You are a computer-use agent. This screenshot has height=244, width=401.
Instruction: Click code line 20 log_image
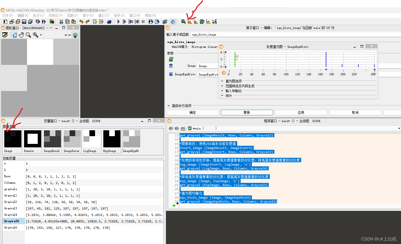coord(215,164)
